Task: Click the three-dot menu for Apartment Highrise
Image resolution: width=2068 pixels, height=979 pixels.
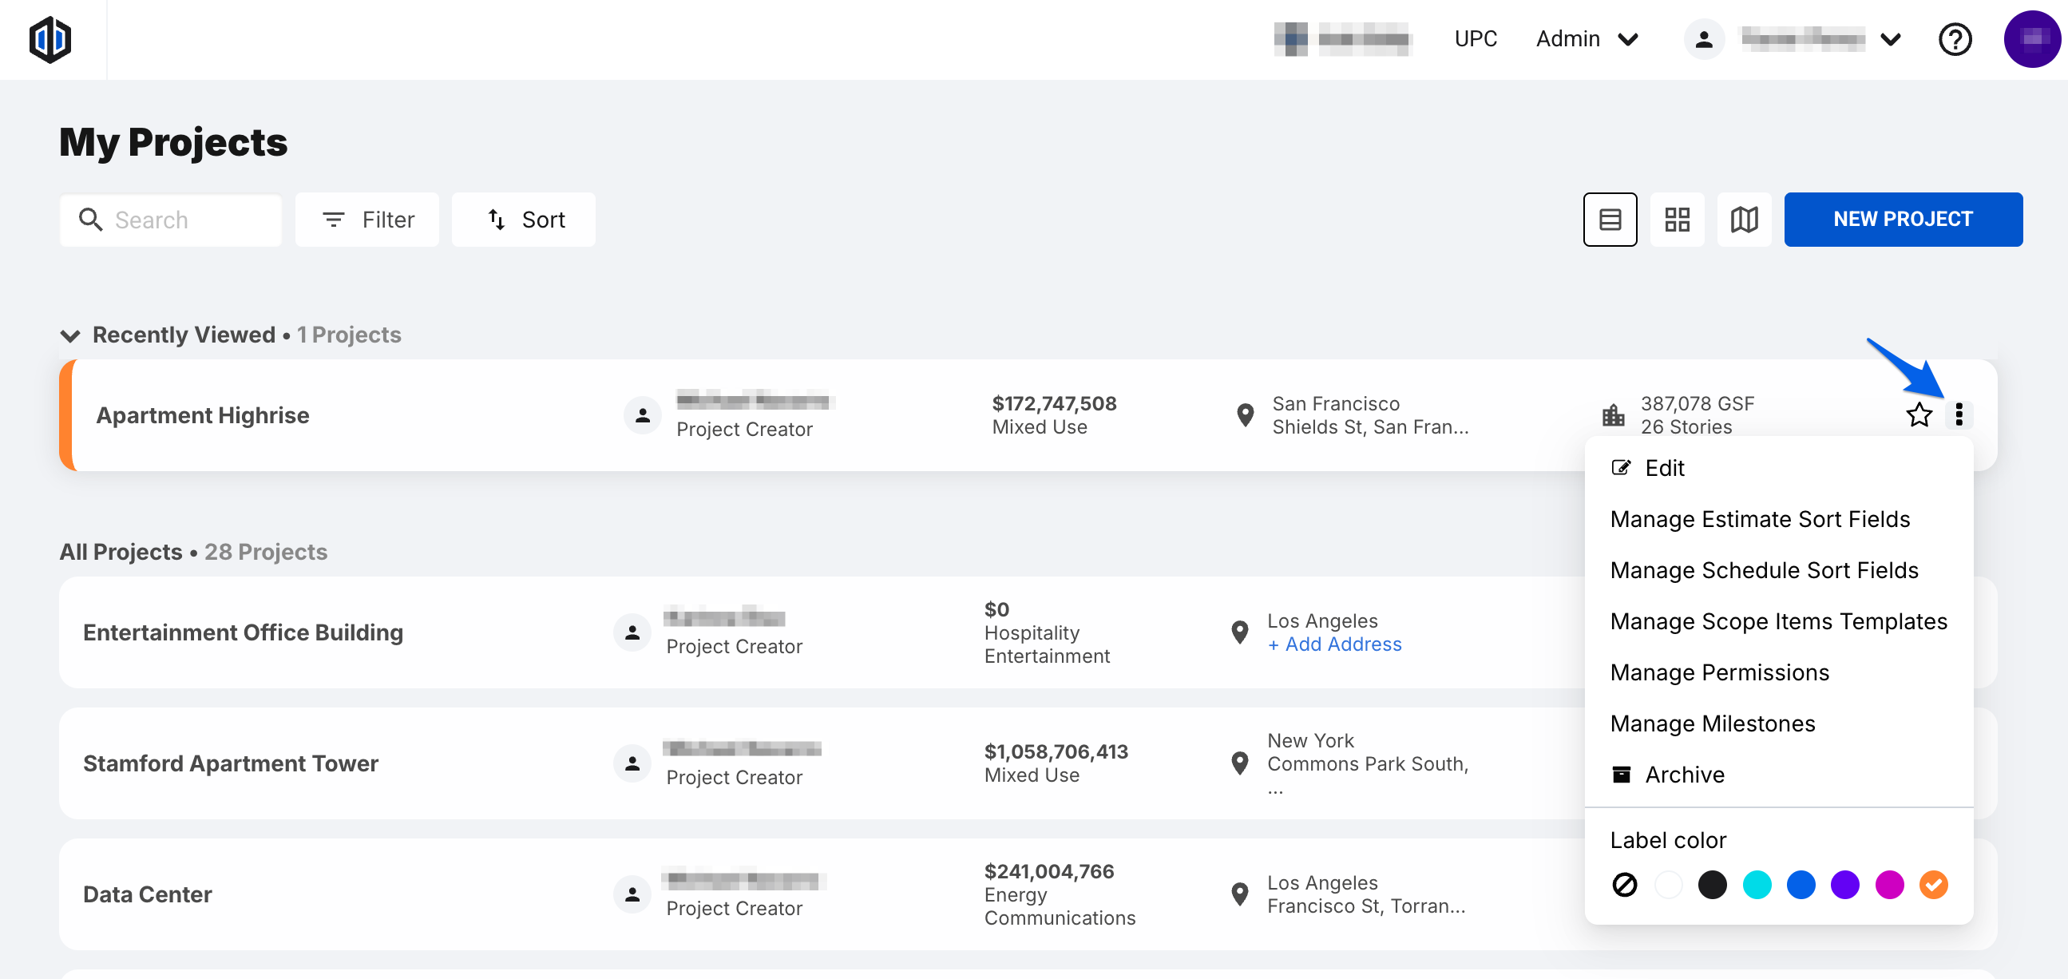Action: (1959, 414)
